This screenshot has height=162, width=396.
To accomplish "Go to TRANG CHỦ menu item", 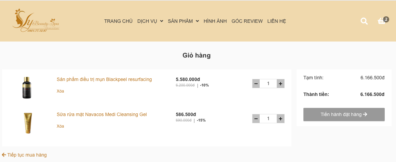I will click(118, 21).
